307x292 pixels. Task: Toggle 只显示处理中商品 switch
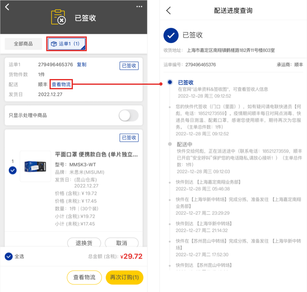pyautogui.click(x=129, y=115)
